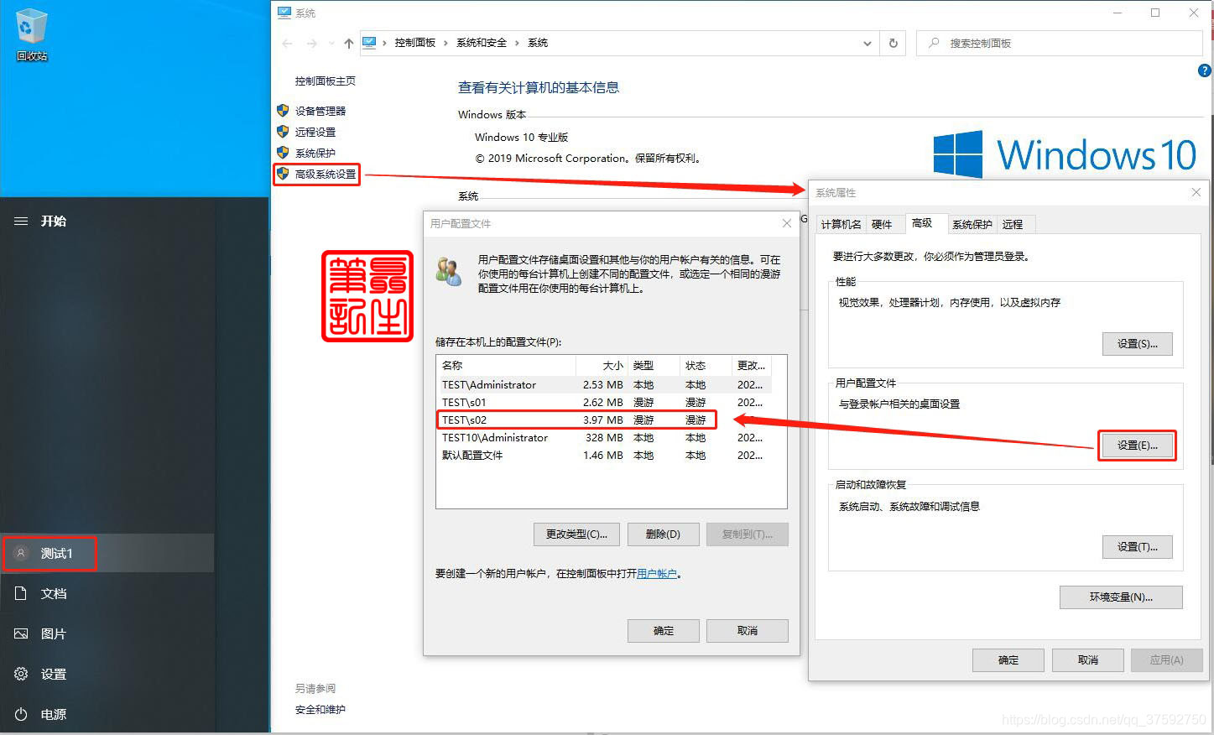The width and height of the screenshot is (1214, 735).
Task: Open 环境变量(N) dialog
Action: (1121, 597)
